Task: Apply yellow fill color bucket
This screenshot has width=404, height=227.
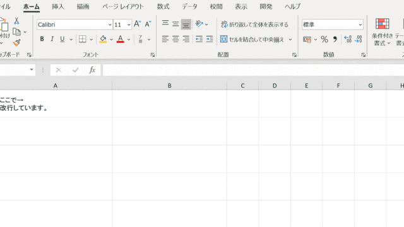Action: coord(103,39)
